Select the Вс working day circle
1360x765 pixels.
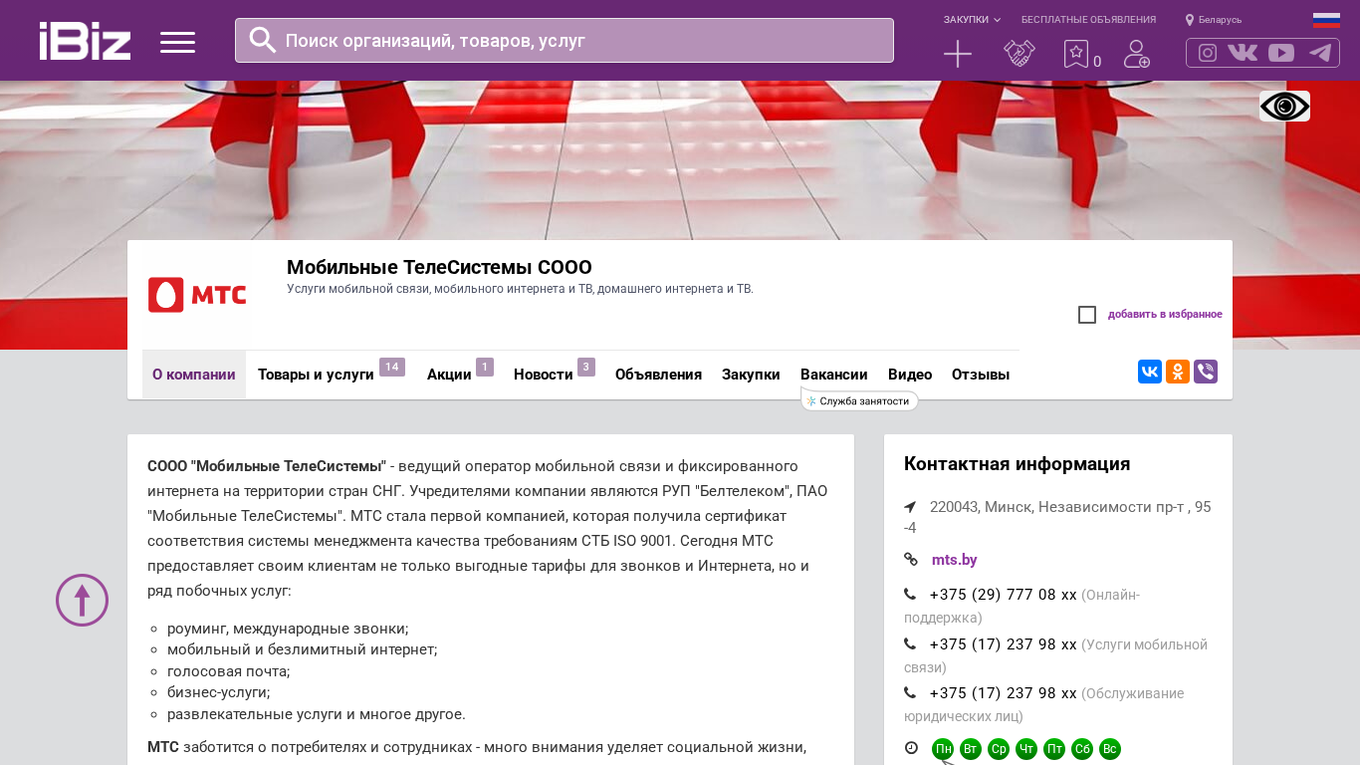[1110, 749]
